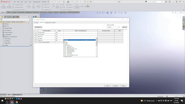Collapse the CommandManager ribbon arrow

tap(184, 10)
